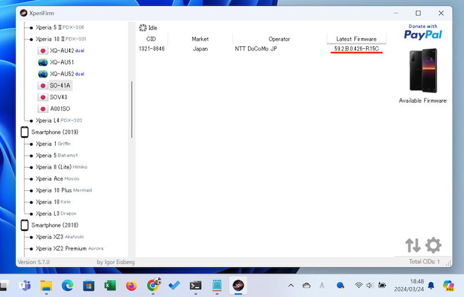Expand the Xperia 5 II PDX-206 node
The width and height of the screenshot is (464, 297).
coord(31,28)
